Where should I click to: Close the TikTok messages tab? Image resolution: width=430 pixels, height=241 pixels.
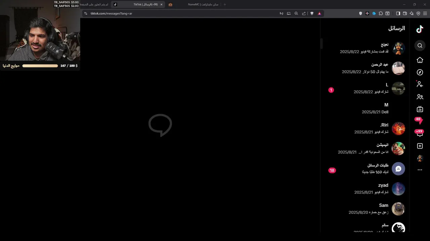[x=162, y=4]
